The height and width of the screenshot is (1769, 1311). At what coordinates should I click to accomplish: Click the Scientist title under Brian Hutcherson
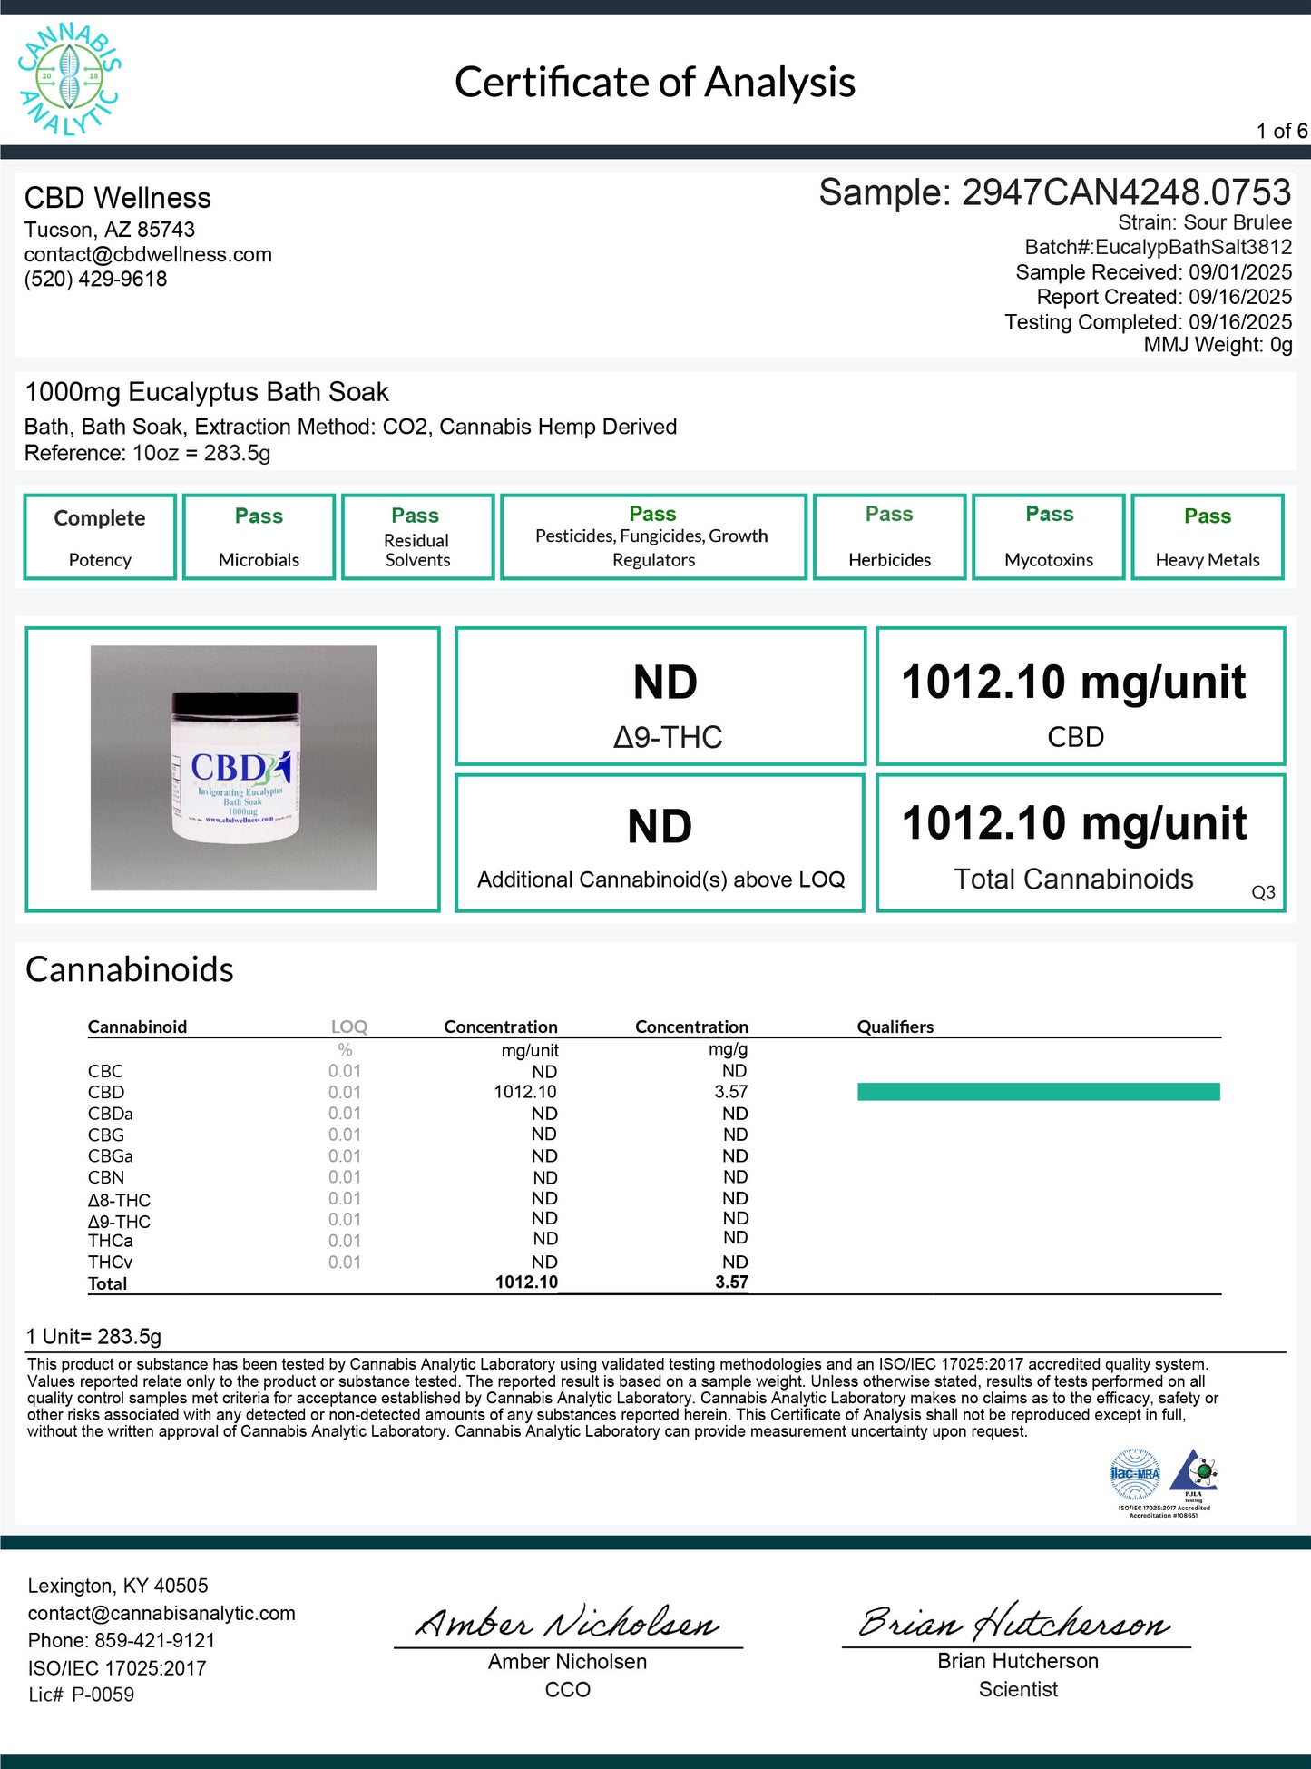point(1018,1689)
